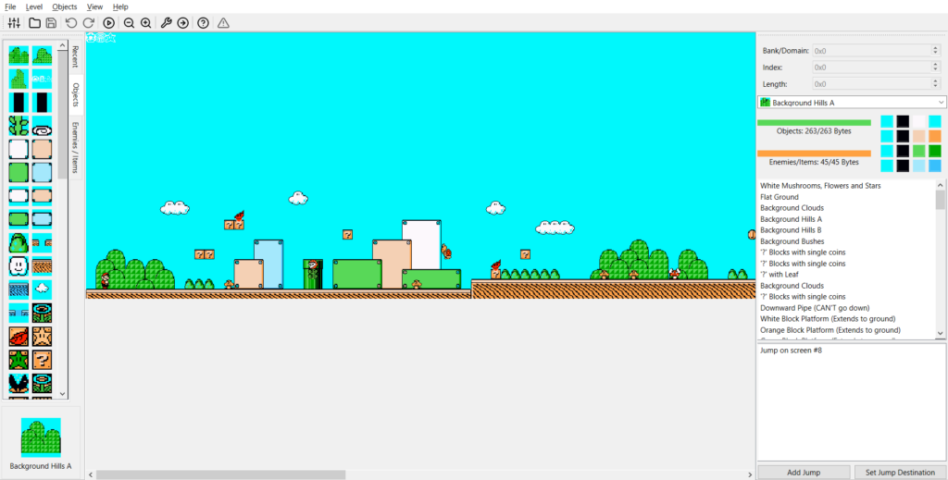Screen dimensions: 948x480
Task: Click the Set Jump Destination button
Action: coord(899,473)
